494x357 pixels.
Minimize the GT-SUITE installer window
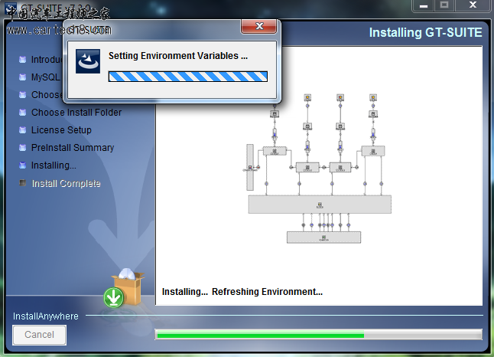tap(423, 5)
